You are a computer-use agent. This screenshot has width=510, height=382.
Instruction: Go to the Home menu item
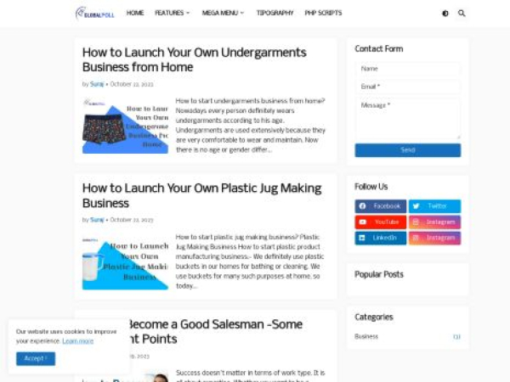pyautogui.click(x=135, y=13)
